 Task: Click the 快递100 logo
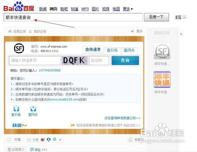tap(20, 125)
